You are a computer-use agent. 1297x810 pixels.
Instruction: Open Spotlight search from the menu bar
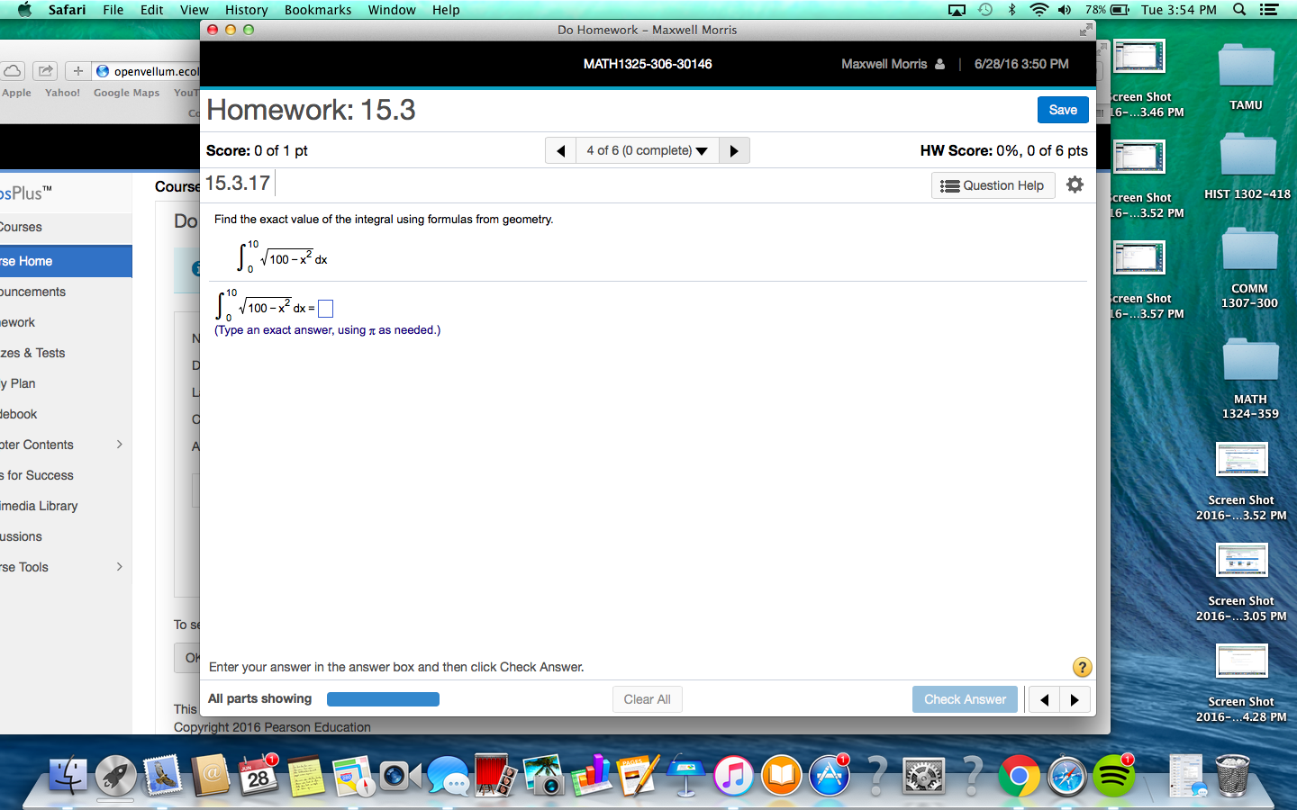point(1239,10)
